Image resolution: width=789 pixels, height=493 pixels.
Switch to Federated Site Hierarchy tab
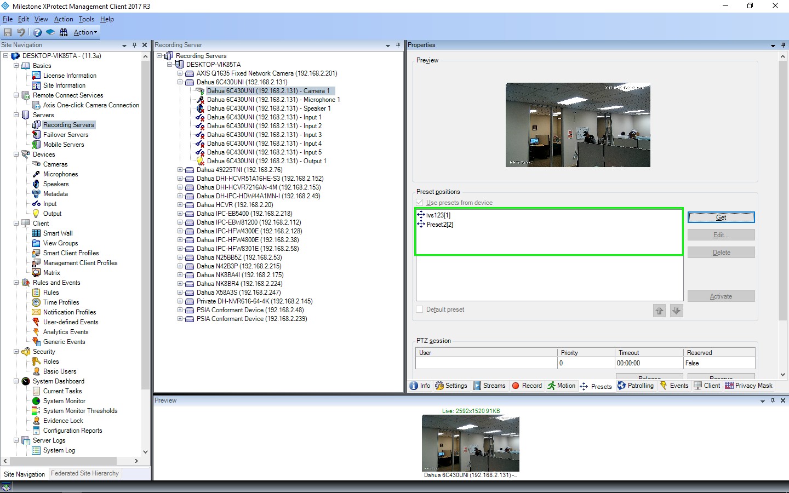(85, 473)
